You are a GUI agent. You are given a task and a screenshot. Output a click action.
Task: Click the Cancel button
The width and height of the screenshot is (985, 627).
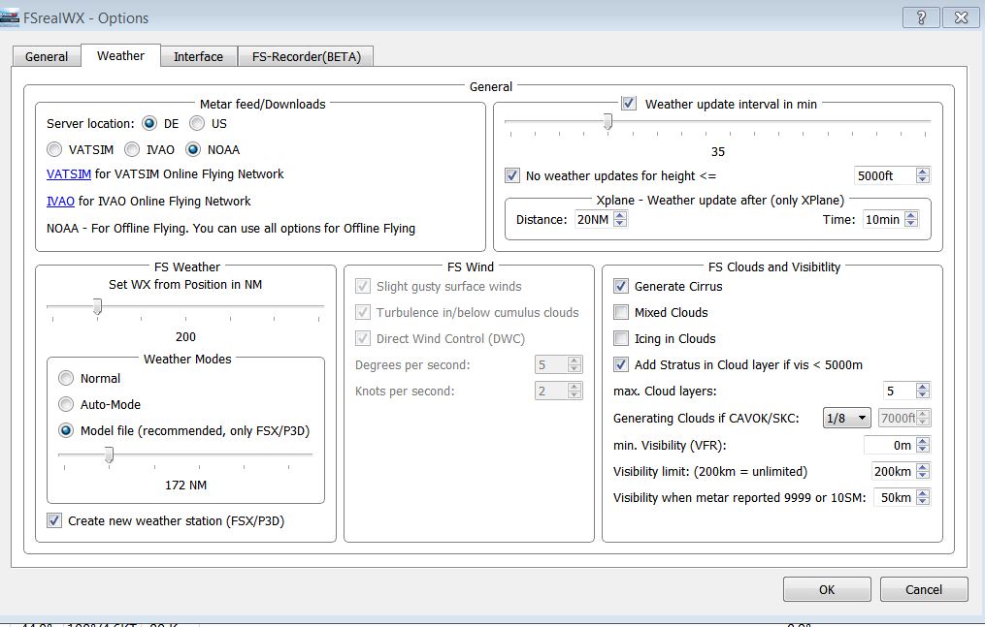pos(924,589)
